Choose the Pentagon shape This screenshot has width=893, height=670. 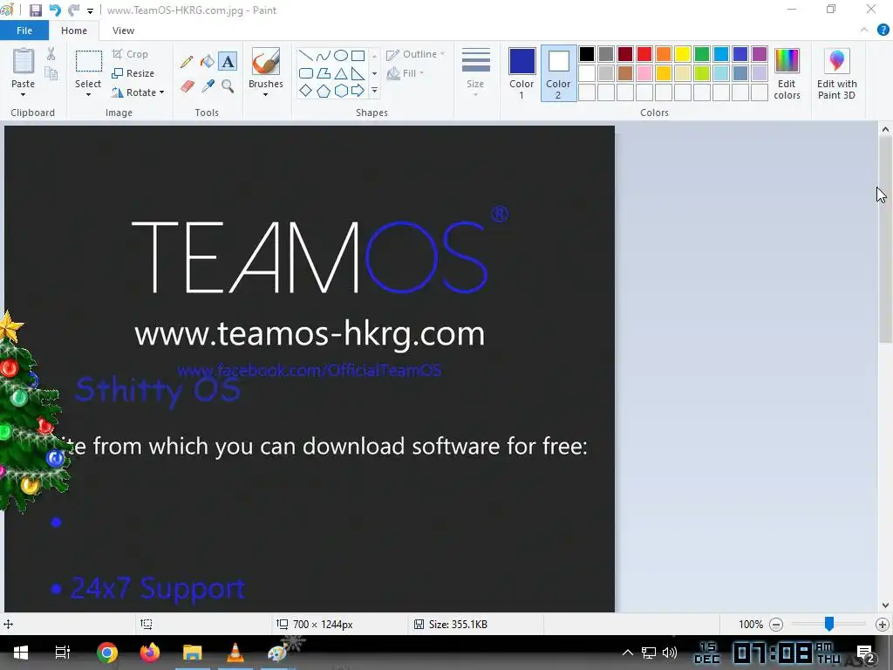323,91
